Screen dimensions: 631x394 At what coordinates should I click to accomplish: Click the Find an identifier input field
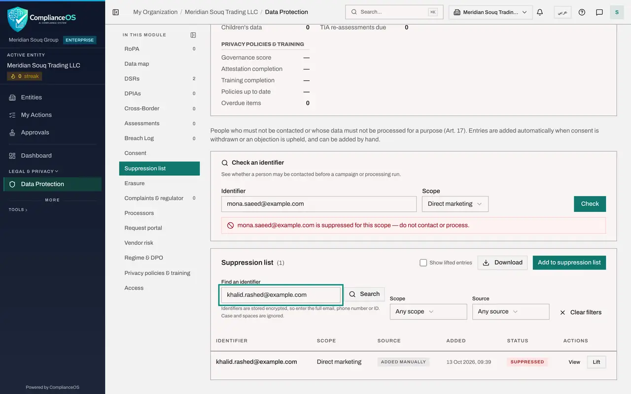tap(281, 295)
